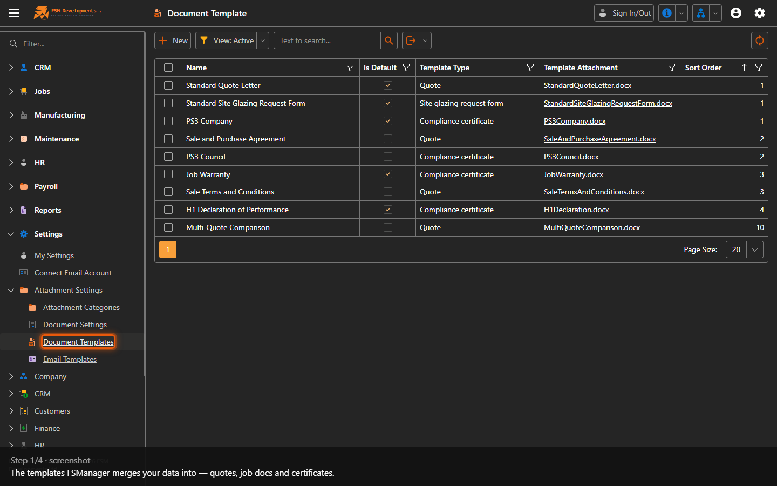Open the View: Active dropdown arrow

[x=263, y=40]
